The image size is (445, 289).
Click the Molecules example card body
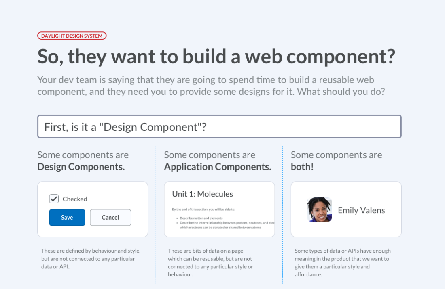[x=219, y=209]
